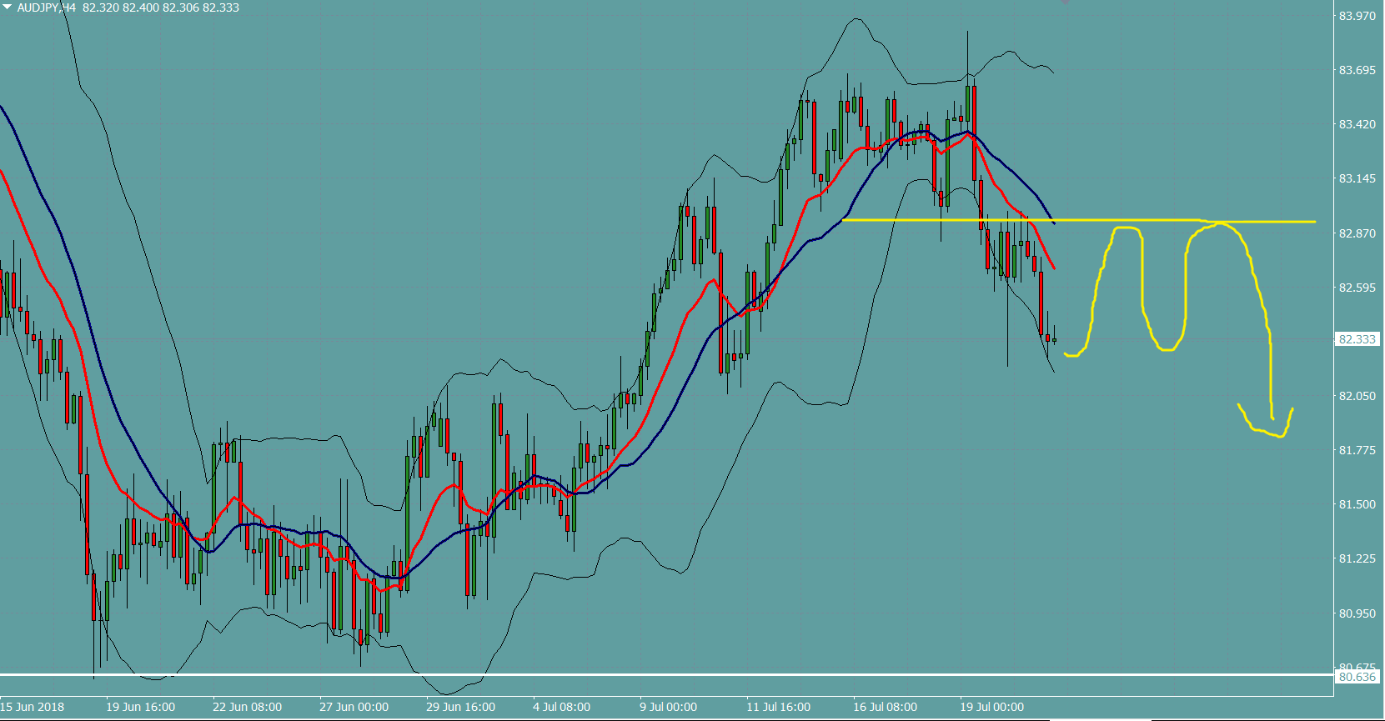Viewport: 1385px width, 721px height.
Task: Click the latest candle at chart's right edge
Action: click(x=1054, y=339)
